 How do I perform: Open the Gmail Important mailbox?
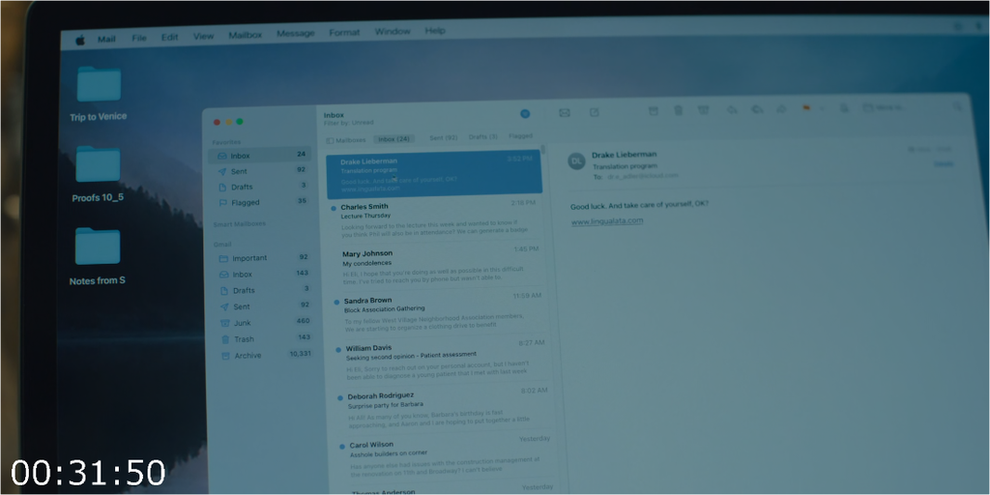pyautogui.click(x=261, y=257)
